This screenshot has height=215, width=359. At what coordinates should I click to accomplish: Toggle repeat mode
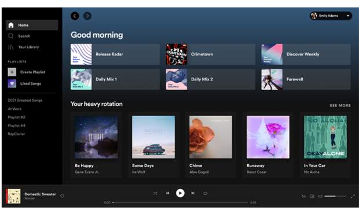coord(206,193)
